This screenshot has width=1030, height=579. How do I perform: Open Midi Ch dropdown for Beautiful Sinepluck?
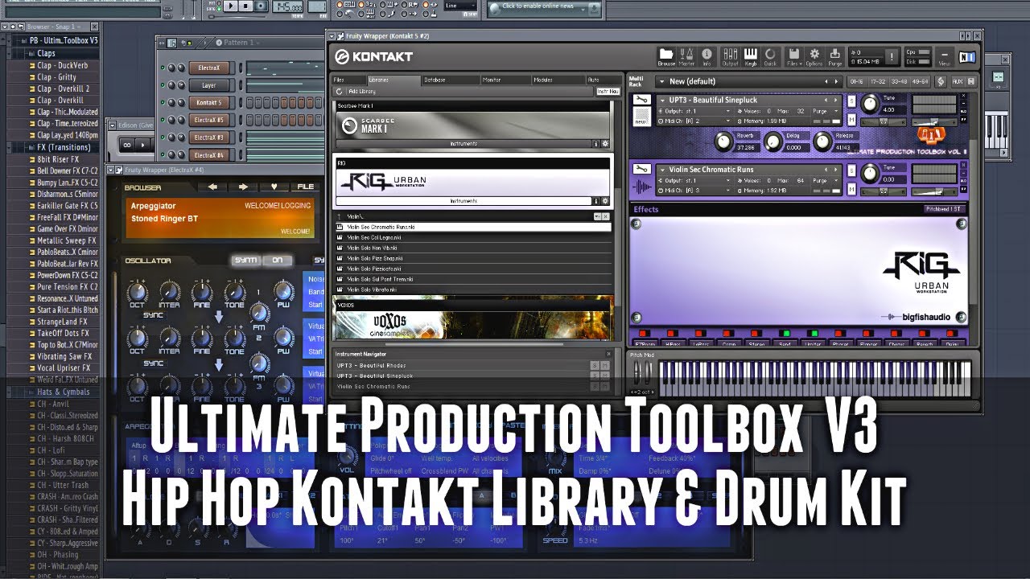click(x=729, y=121)
